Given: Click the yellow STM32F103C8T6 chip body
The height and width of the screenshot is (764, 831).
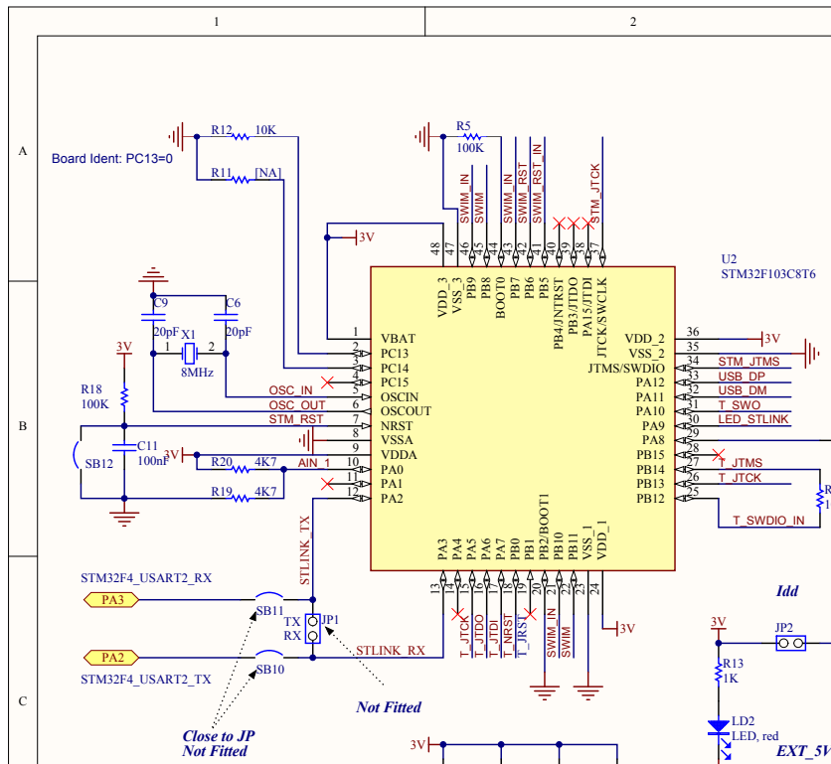Looking at the screenshot, I should pos(523,418).
